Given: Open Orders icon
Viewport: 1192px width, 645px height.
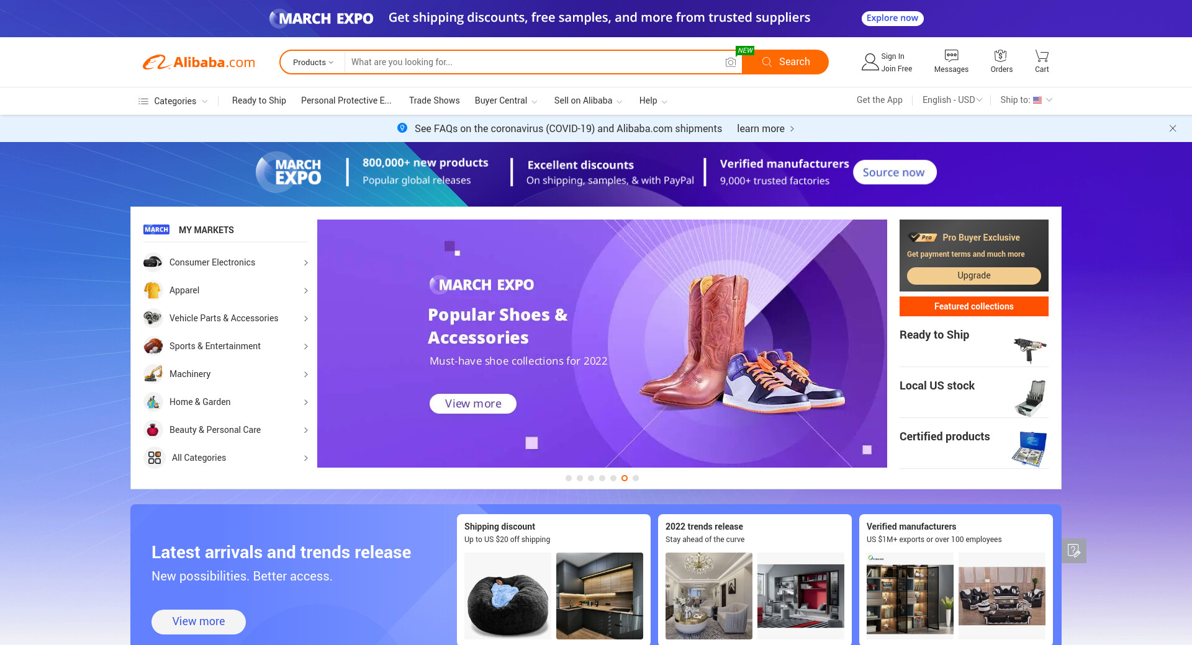Looking at the screenshot, I should click(x=1001, y=55).
